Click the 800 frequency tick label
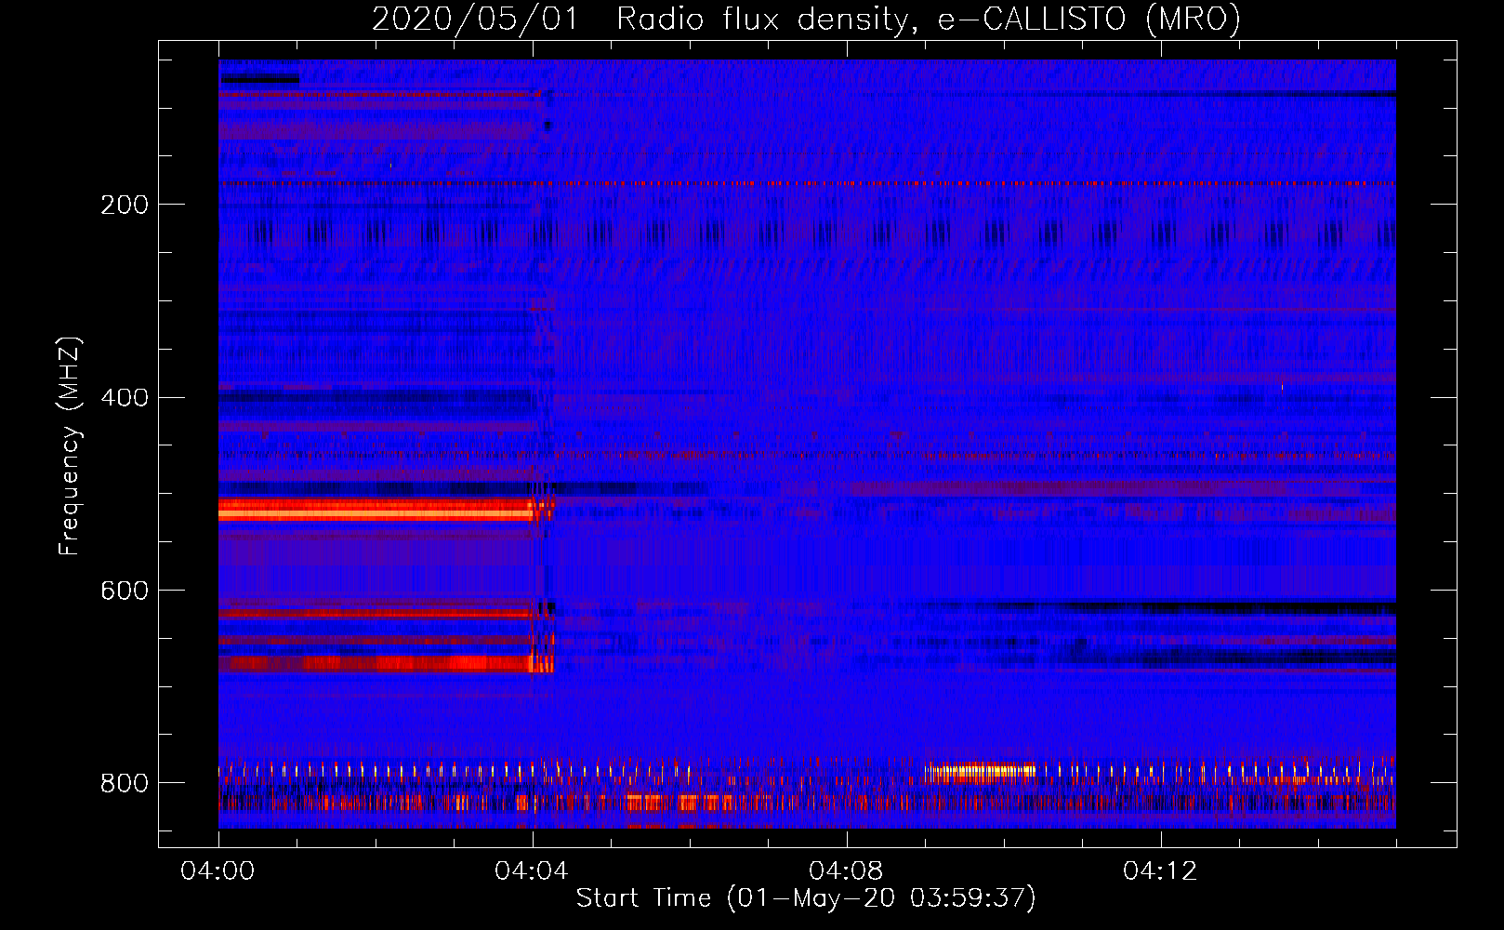The width and height of the screenshot is (1504, 930). pyautogui.click(x=125, y=784)
